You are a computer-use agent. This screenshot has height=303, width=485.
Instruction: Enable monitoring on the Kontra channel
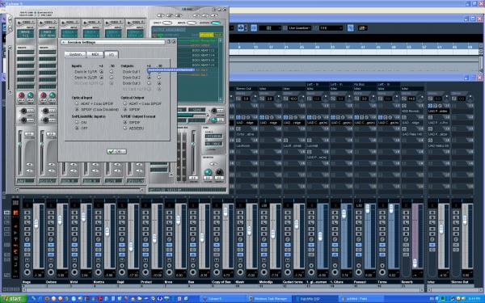[x=99, y=266]
